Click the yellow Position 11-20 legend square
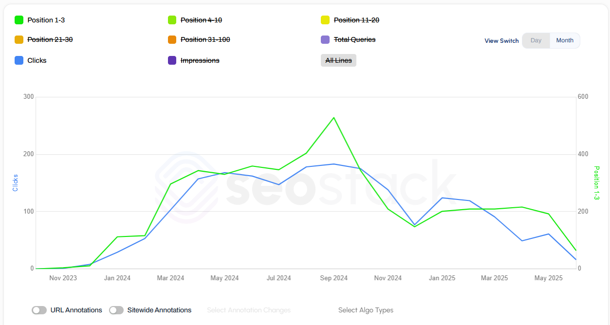 (325, 20)
